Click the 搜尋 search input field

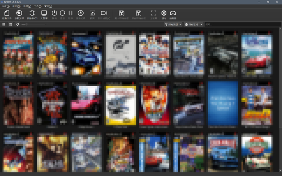tap(243, 24)
